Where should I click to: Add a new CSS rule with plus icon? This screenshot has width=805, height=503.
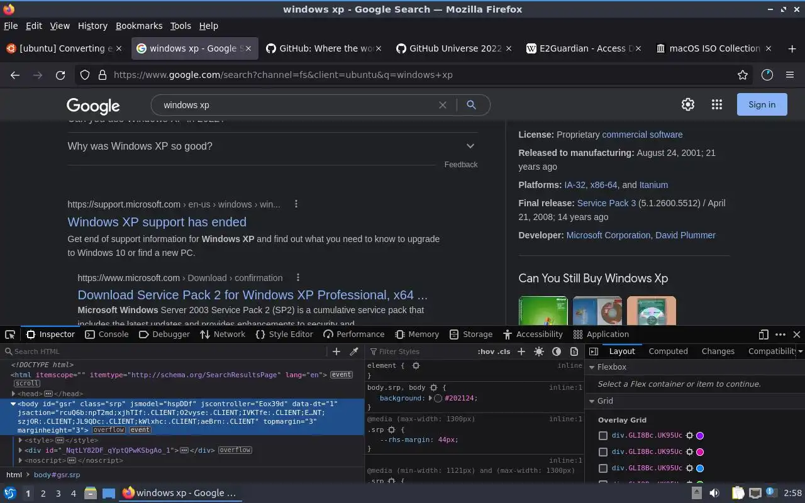point(521,351)
